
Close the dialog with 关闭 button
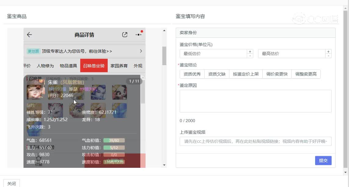[11, 183]
